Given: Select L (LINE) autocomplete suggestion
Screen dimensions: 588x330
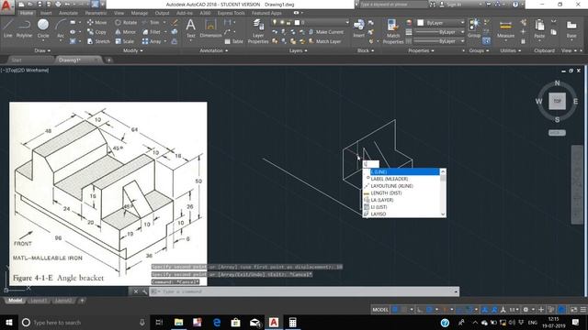Looking at the screenshot, I should point(401,171).
